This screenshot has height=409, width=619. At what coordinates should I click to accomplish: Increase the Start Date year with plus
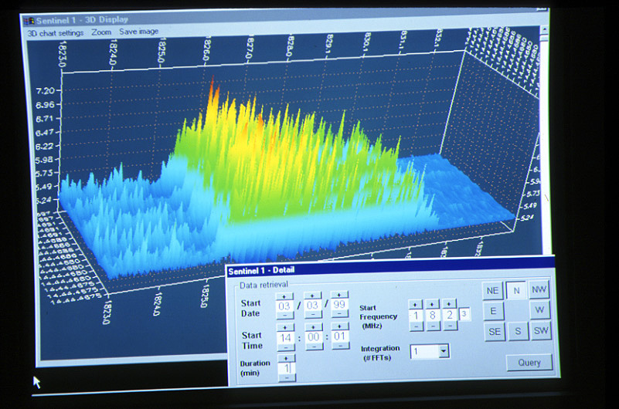tap(339, 295)
